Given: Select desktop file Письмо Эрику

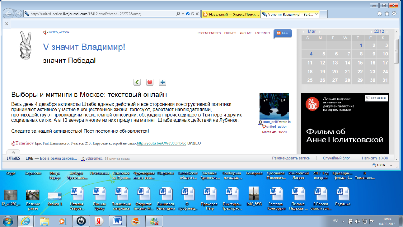Looking at the screenshot, I should [x=99, y=199].
